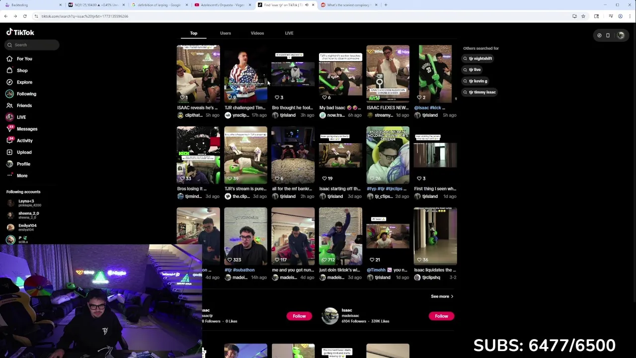Switch to the Backtesting browser tab

click(34, 5)
